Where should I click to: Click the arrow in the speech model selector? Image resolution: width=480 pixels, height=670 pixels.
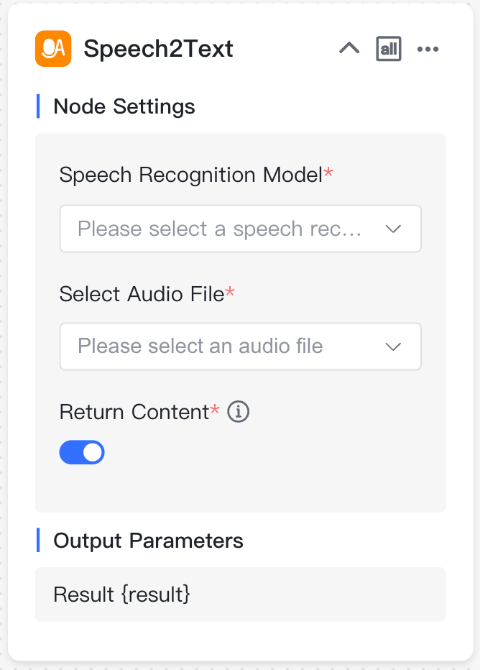393,229
